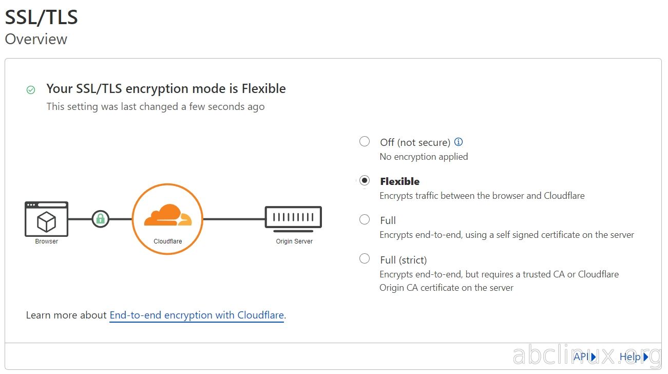Open End-to-end encryption with Cloudflare link
This screenshot has width=668, height=374.
pos(197,315)
